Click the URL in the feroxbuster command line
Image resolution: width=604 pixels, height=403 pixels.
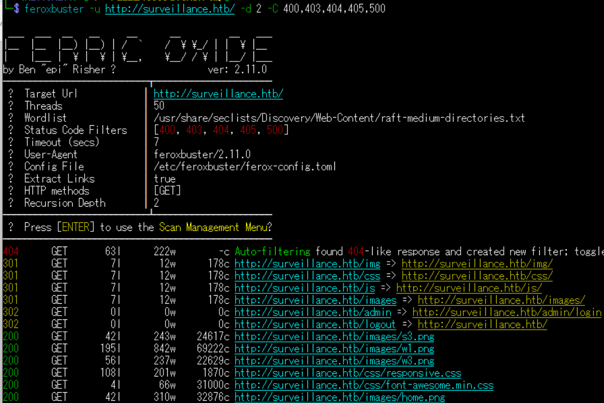pos(169,9)
